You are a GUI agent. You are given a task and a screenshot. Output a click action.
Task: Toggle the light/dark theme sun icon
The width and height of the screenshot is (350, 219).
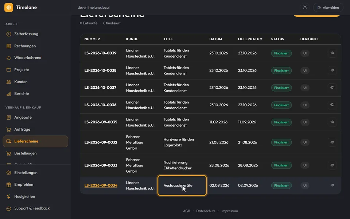[x=305, y=7]
